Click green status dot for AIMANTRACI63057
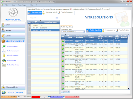Viewport: 133px width, 99px height. click(x=63, y=71)
